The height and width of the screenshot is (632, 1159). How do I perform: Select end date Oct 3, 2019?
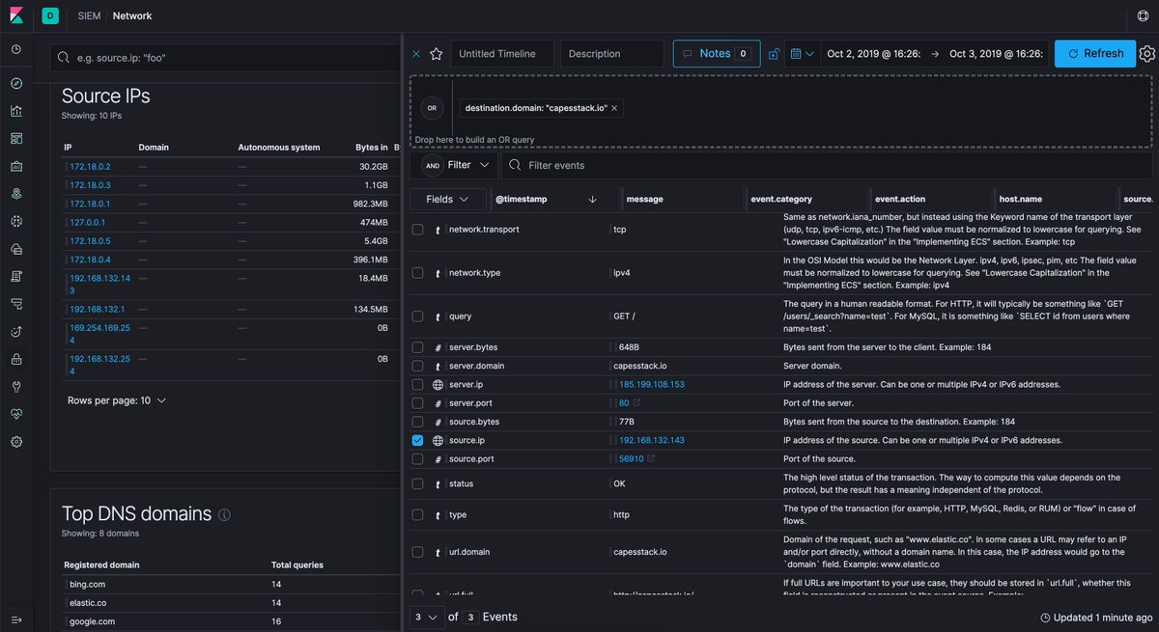click(997, 54)
